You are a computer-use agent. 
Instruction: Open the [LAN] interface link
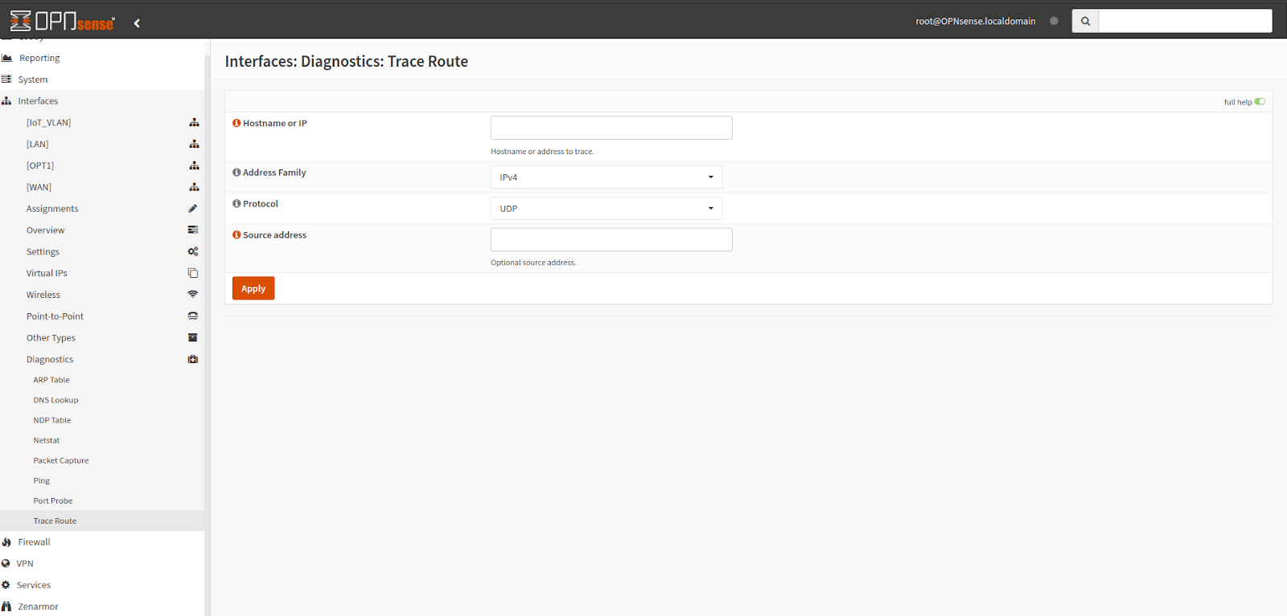coord(38,144)
